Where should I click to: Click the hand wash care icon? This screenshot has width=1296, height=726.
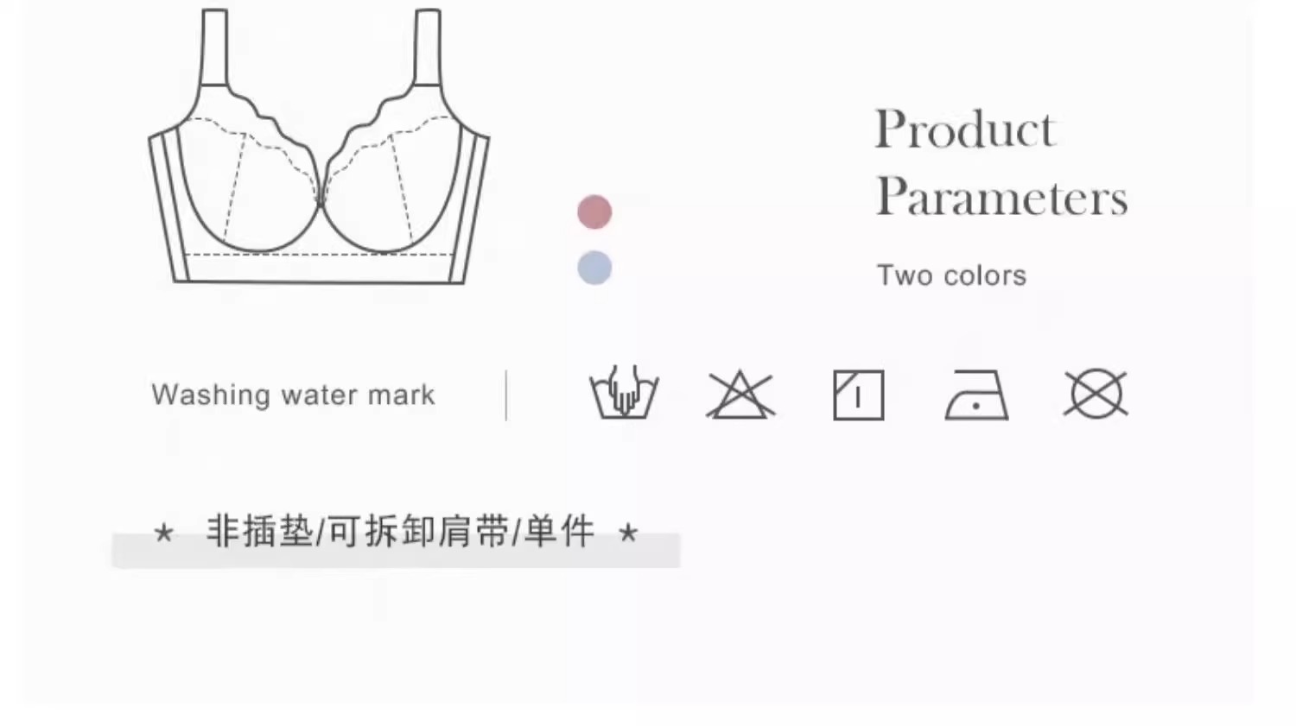(x=624, y=393)
